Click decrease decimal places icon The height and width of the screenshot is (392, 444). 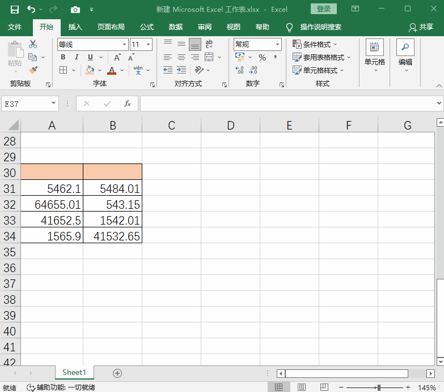click(253, 70)
